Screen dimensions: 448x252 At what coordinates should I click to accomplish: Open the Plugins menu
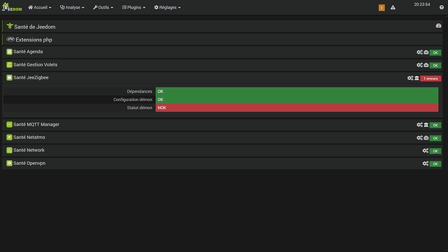click(134, 7)
